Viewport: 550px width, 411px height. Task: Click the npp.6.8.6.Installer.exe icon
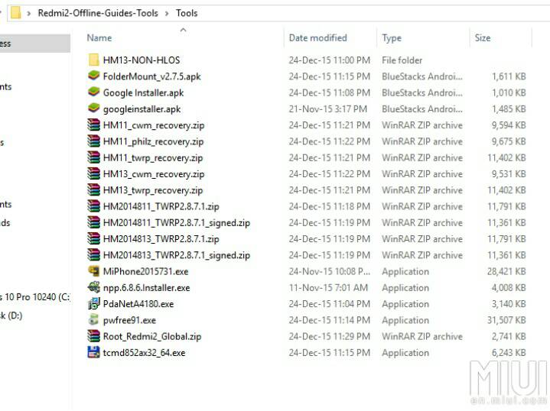[x=93, y=288]
